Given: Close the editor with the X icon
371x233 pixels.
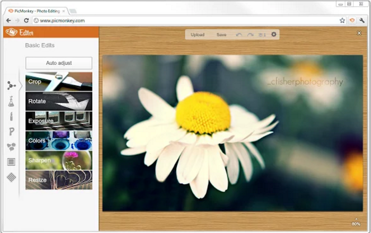Looking at the screenshot, I should click(359, 33).
